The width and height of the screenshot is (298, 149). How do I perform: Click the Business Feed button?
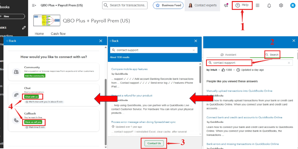point(168,5)
